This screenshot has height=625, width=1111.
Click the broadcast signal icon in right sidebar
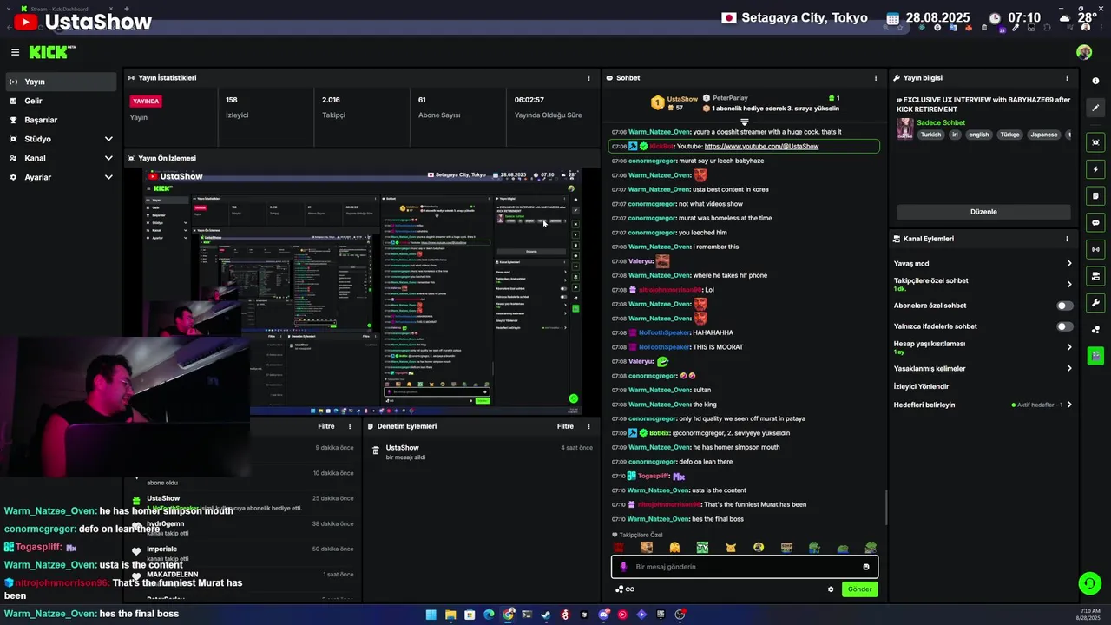[1095, 250]
